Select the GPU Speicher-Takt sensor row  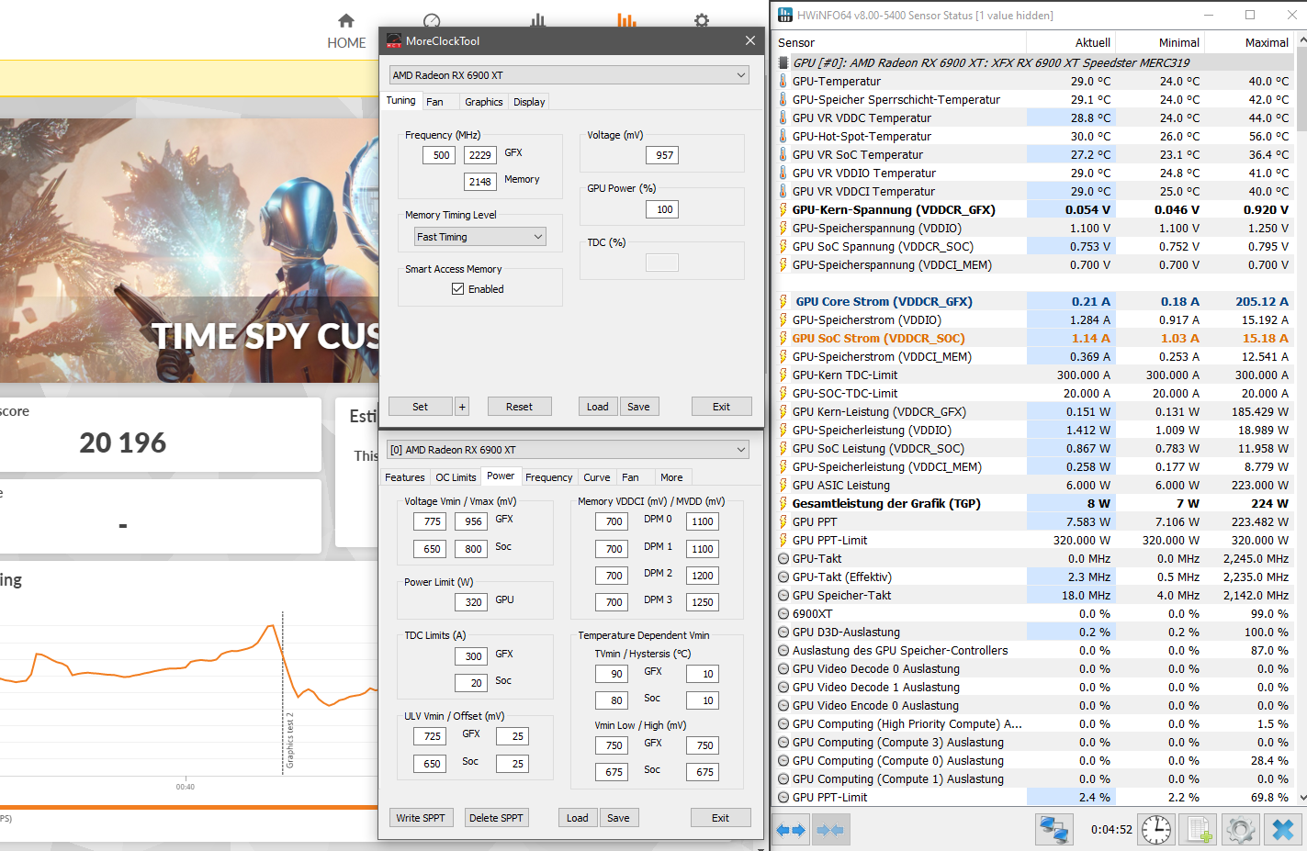[1033, 595]
